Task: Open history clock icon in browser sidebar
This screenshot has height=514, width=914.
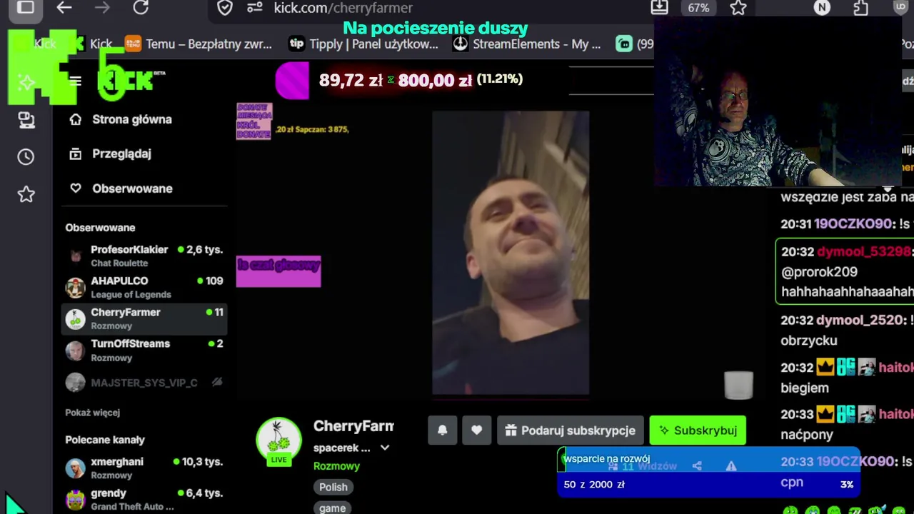Action: pos(26,157)
